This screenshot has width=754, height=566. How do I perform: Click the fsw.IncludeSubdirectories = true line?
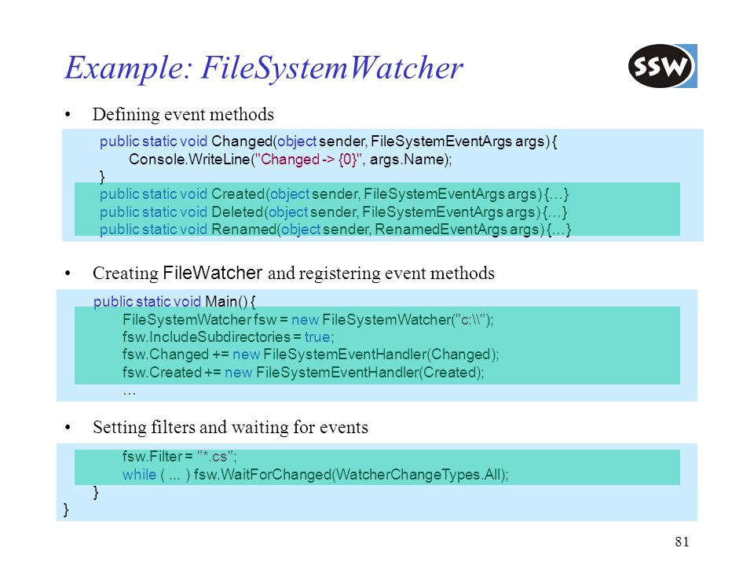pos(228,337)
